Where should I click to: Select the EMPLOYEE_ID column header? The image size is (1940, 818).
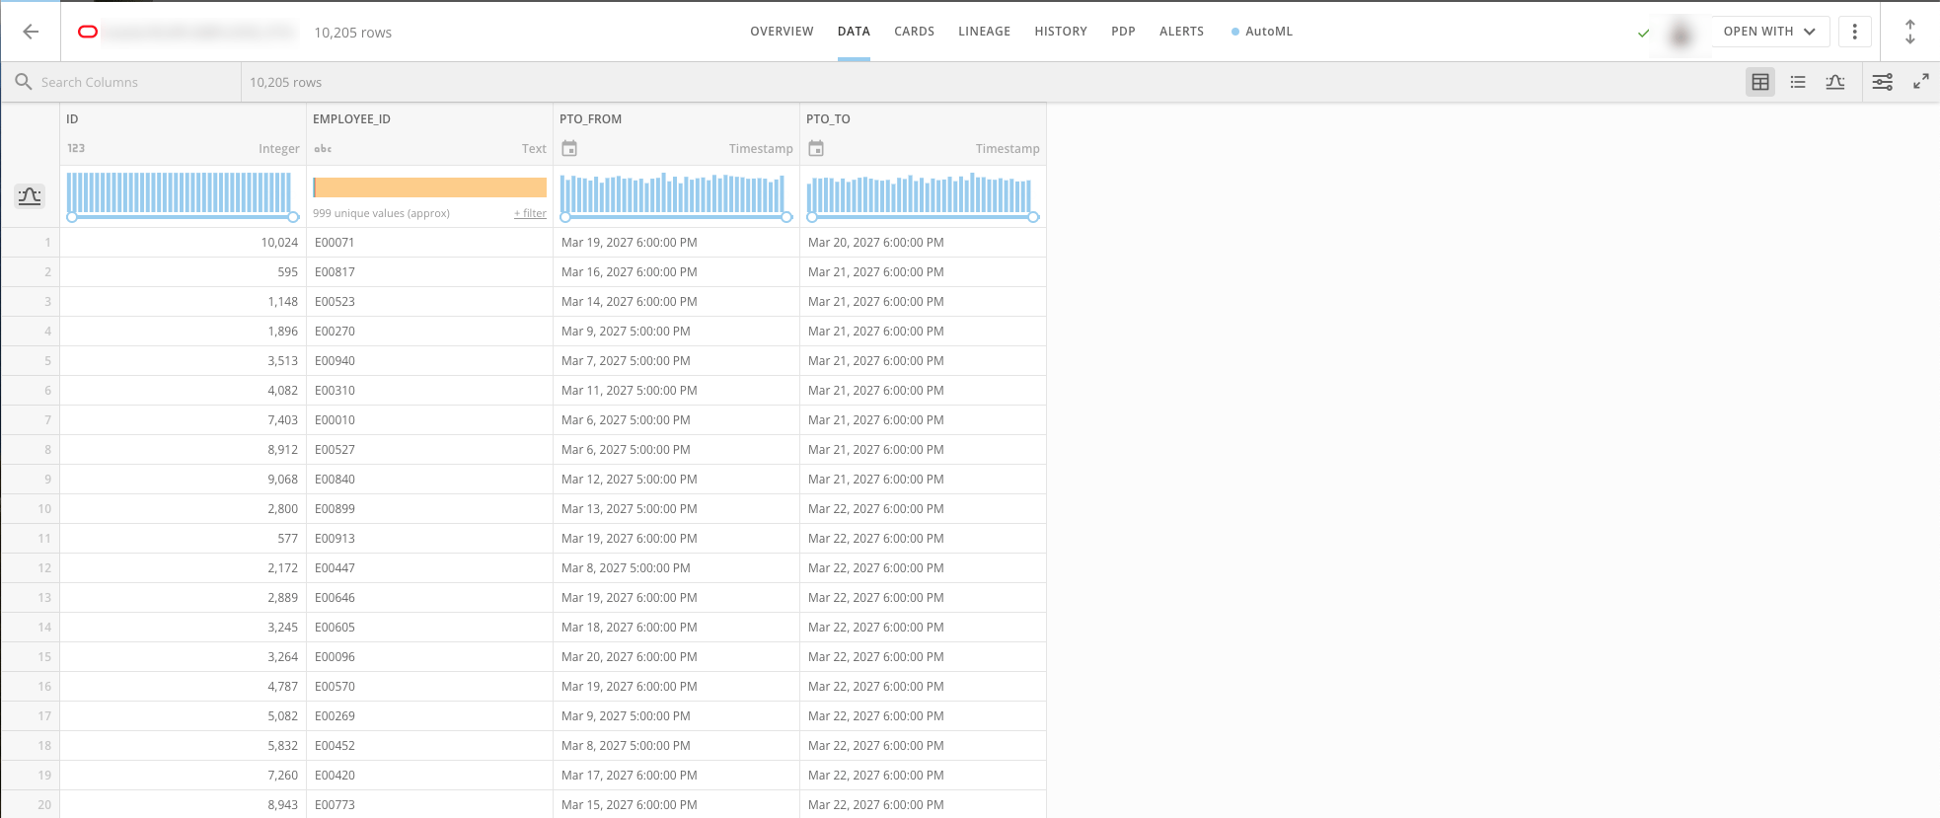351,118
